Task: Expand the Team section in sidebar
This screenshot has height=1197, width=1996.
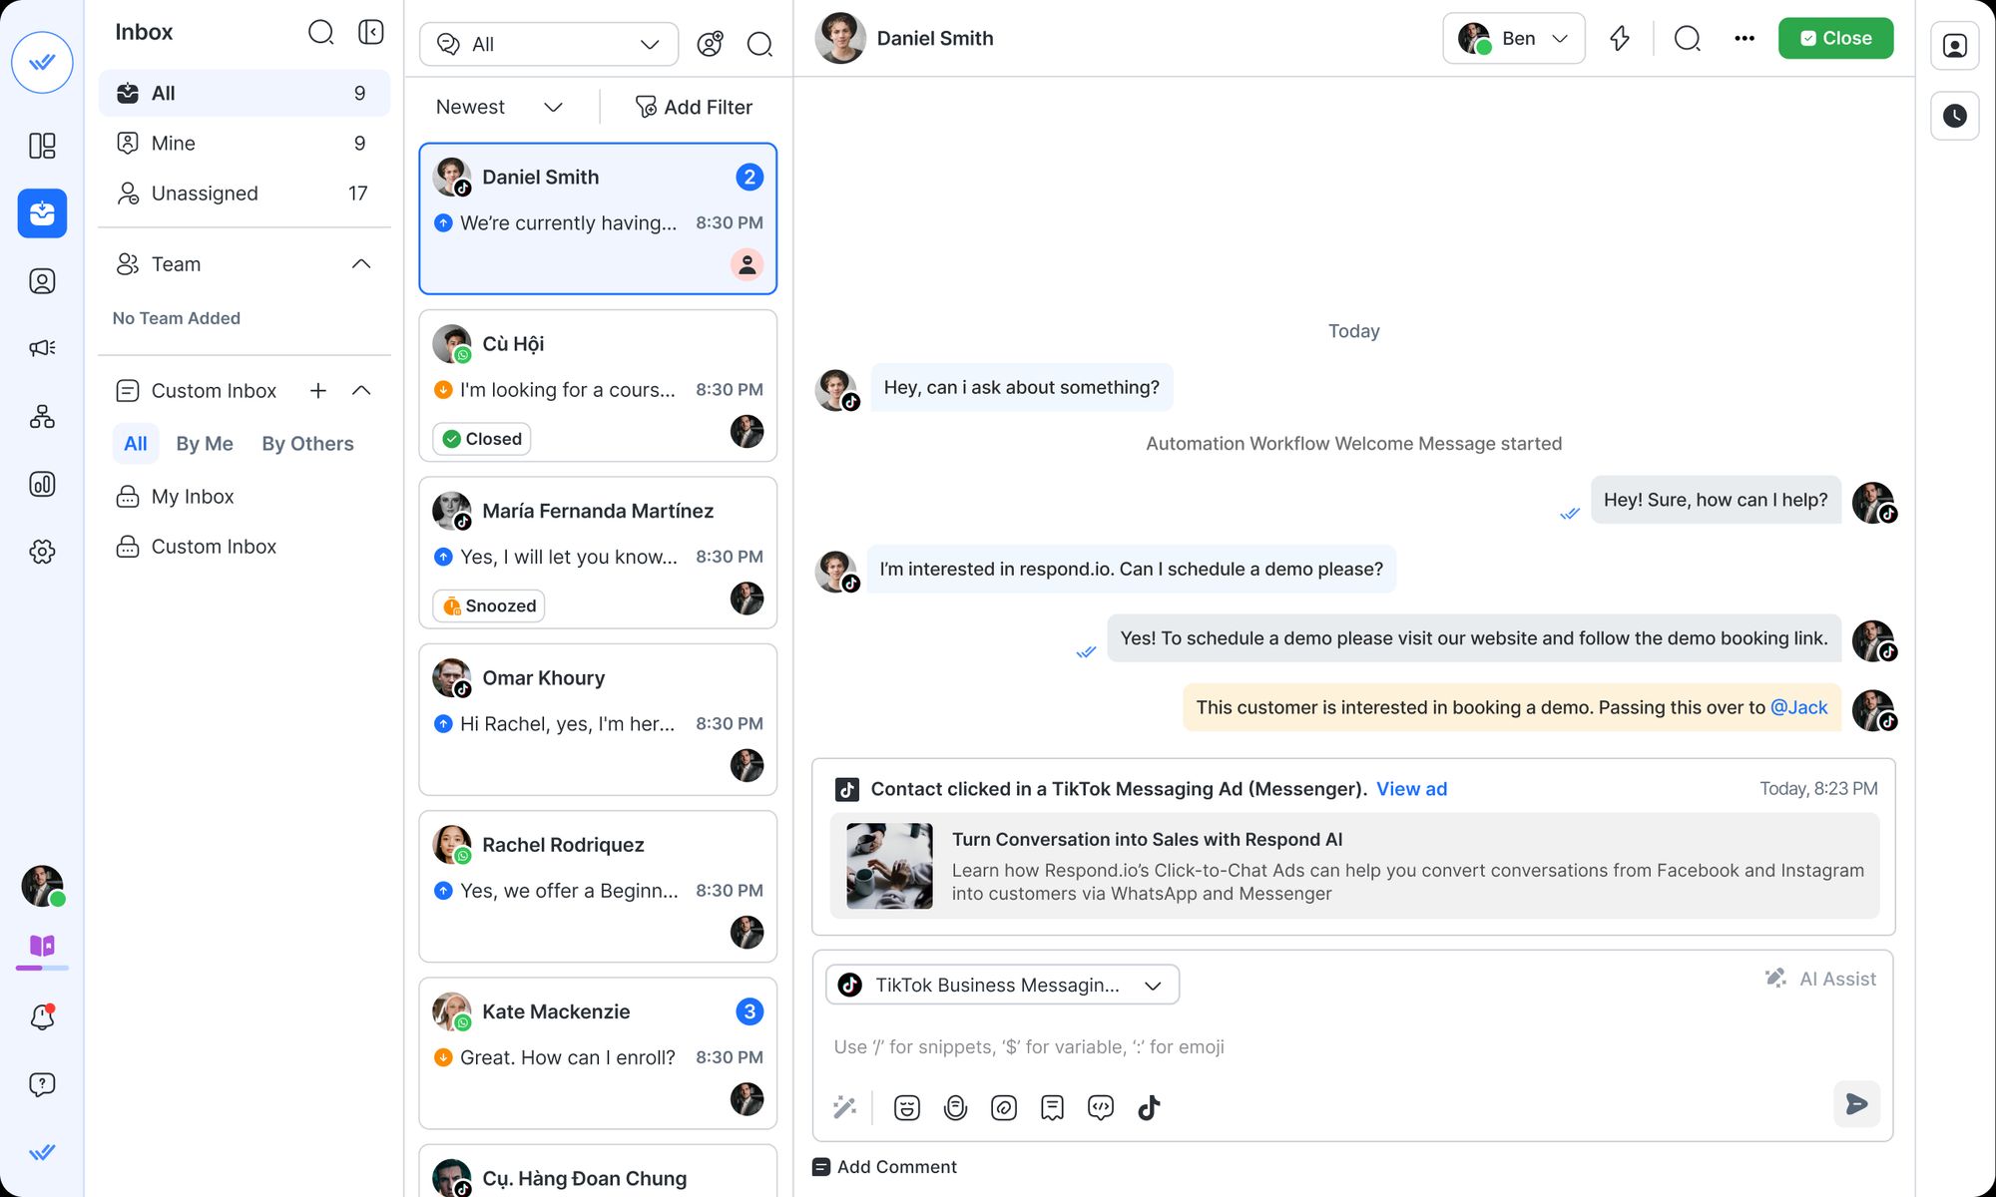Action: pyautogui.click(x=360, y=263)
